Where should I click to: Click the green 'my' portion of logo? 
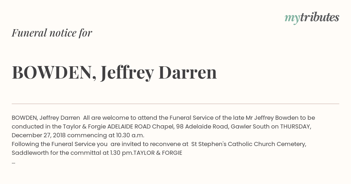[292, 19]
